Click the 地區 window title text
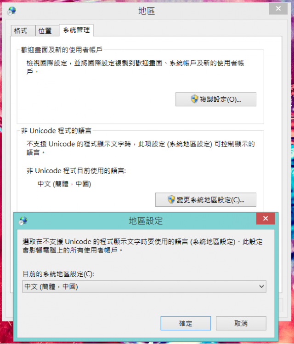Viewport: 294px width, 344px height. [x=147, y=11]
